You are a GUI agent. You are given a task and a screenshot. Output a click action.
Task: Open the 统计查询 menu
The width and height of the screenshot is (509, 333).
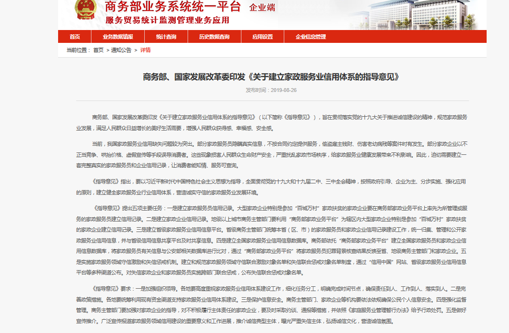point(165,36)
